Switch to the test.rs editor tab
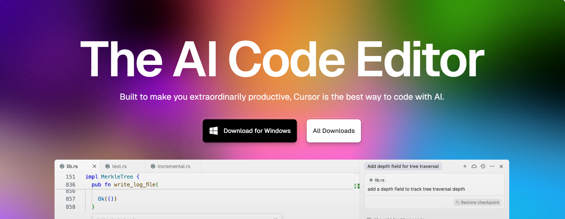 119,166
